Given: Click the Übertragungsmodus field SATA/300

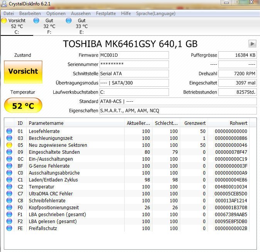Looking at the screenshot, I should 134,83.
